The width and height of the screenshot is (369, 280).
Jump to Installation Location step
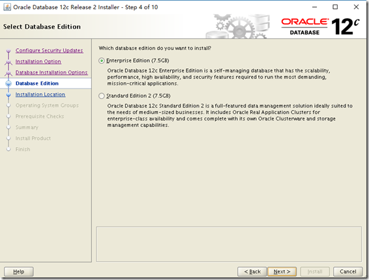[40, 94]
